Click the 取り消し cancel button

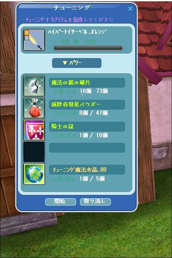(95, 202)
